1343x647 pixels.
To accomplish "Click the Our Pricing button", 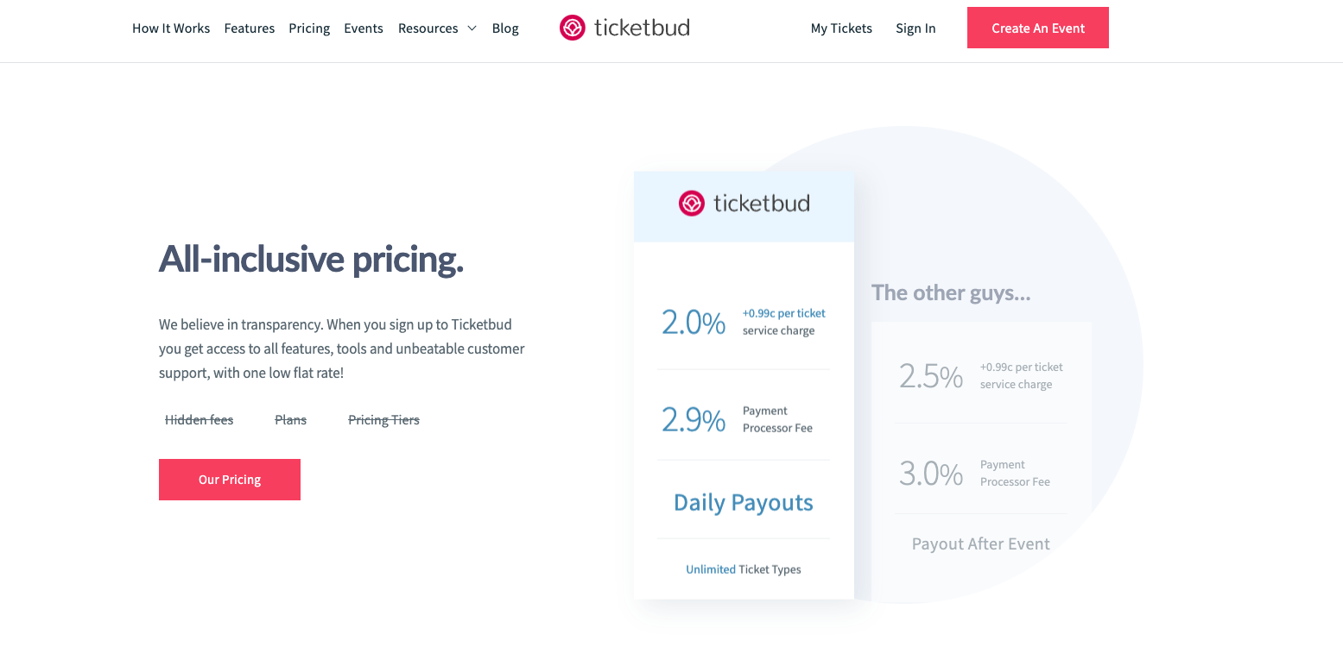I will point(229,479).
